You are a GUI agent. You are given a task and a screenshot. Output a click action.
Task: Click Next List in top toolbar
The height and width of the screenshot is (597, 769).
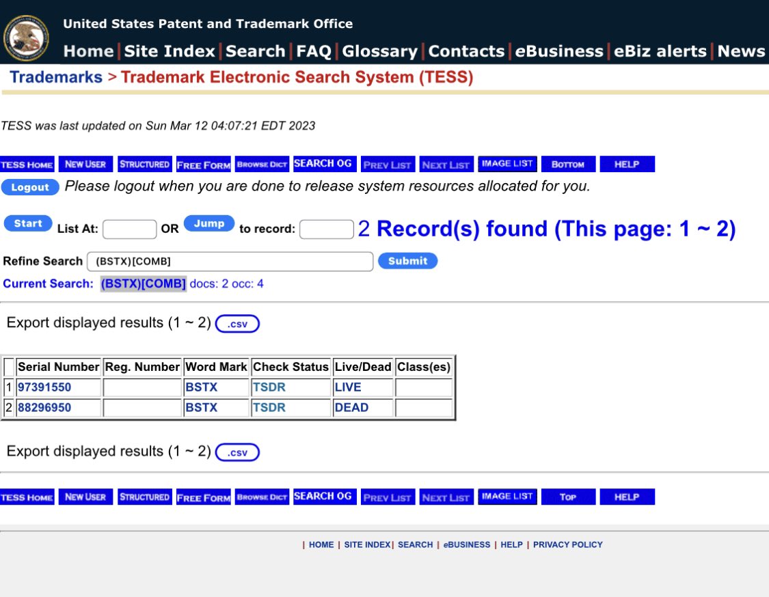point(446,165)
